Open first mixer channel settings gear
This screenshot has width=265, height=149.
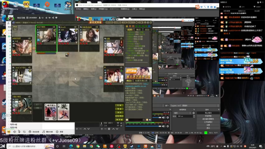click(168, 118)
